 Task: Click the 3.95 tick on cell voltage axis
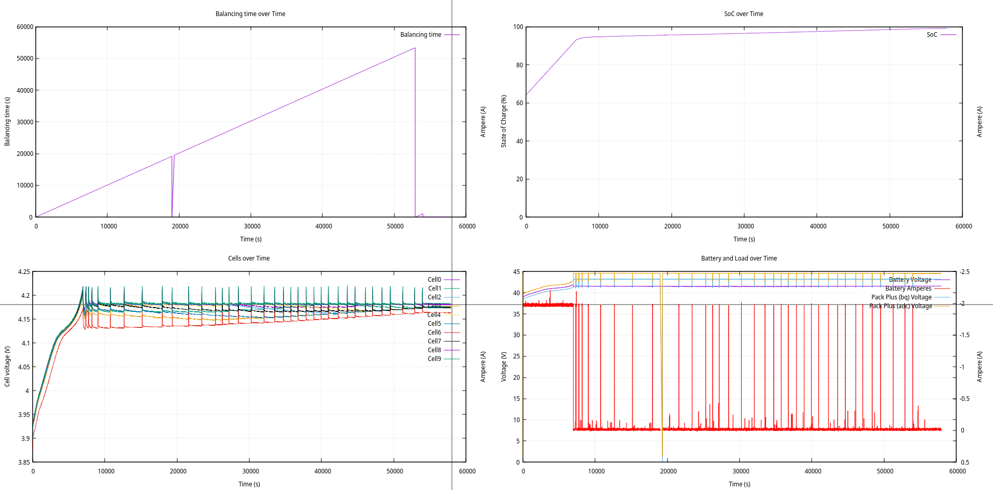click(24, 415)
